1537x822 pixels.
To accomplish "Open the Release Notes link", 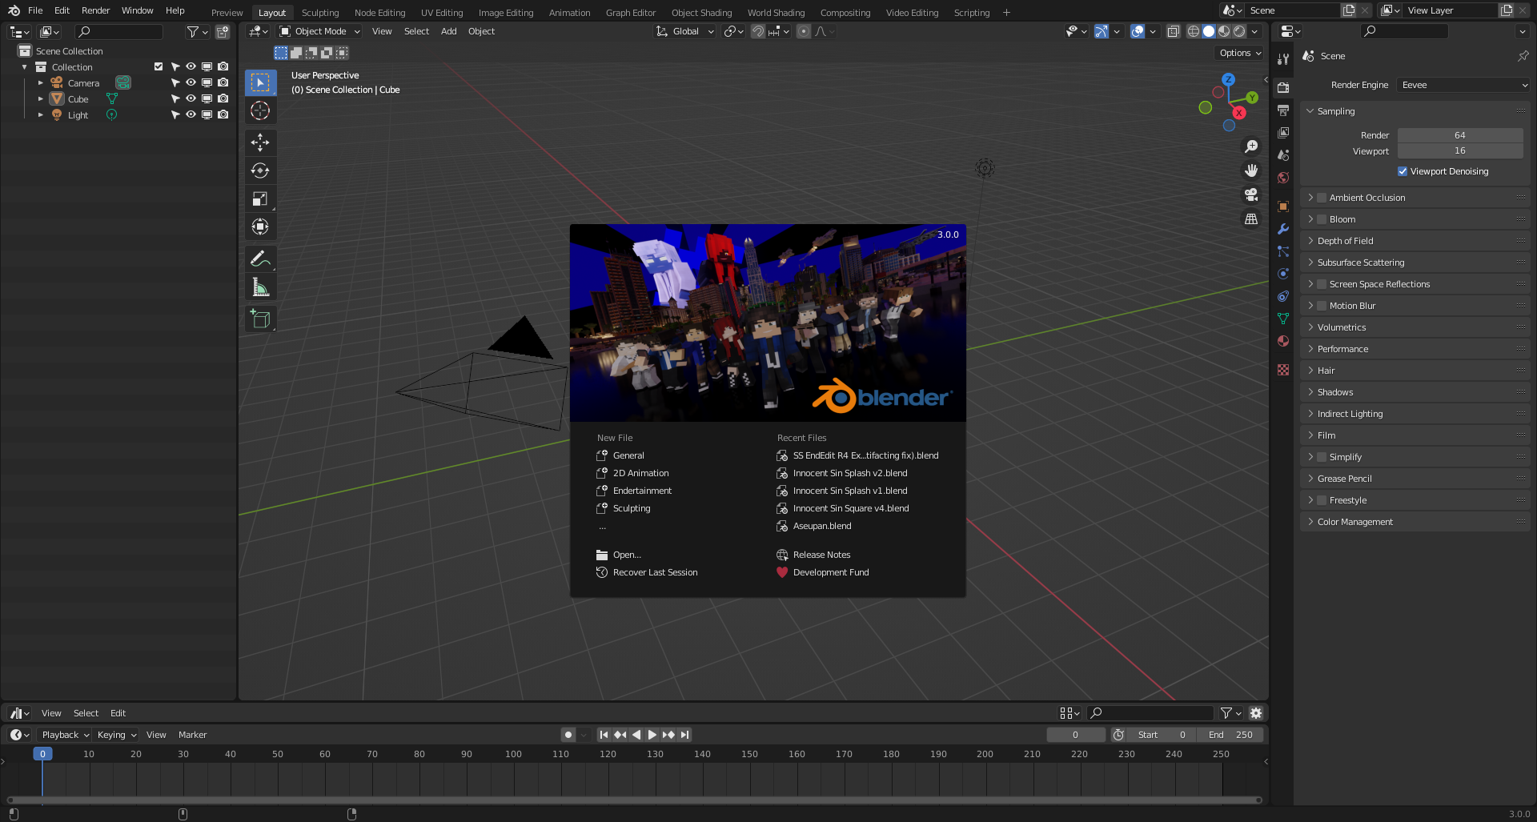I will [x=821, y=555].
